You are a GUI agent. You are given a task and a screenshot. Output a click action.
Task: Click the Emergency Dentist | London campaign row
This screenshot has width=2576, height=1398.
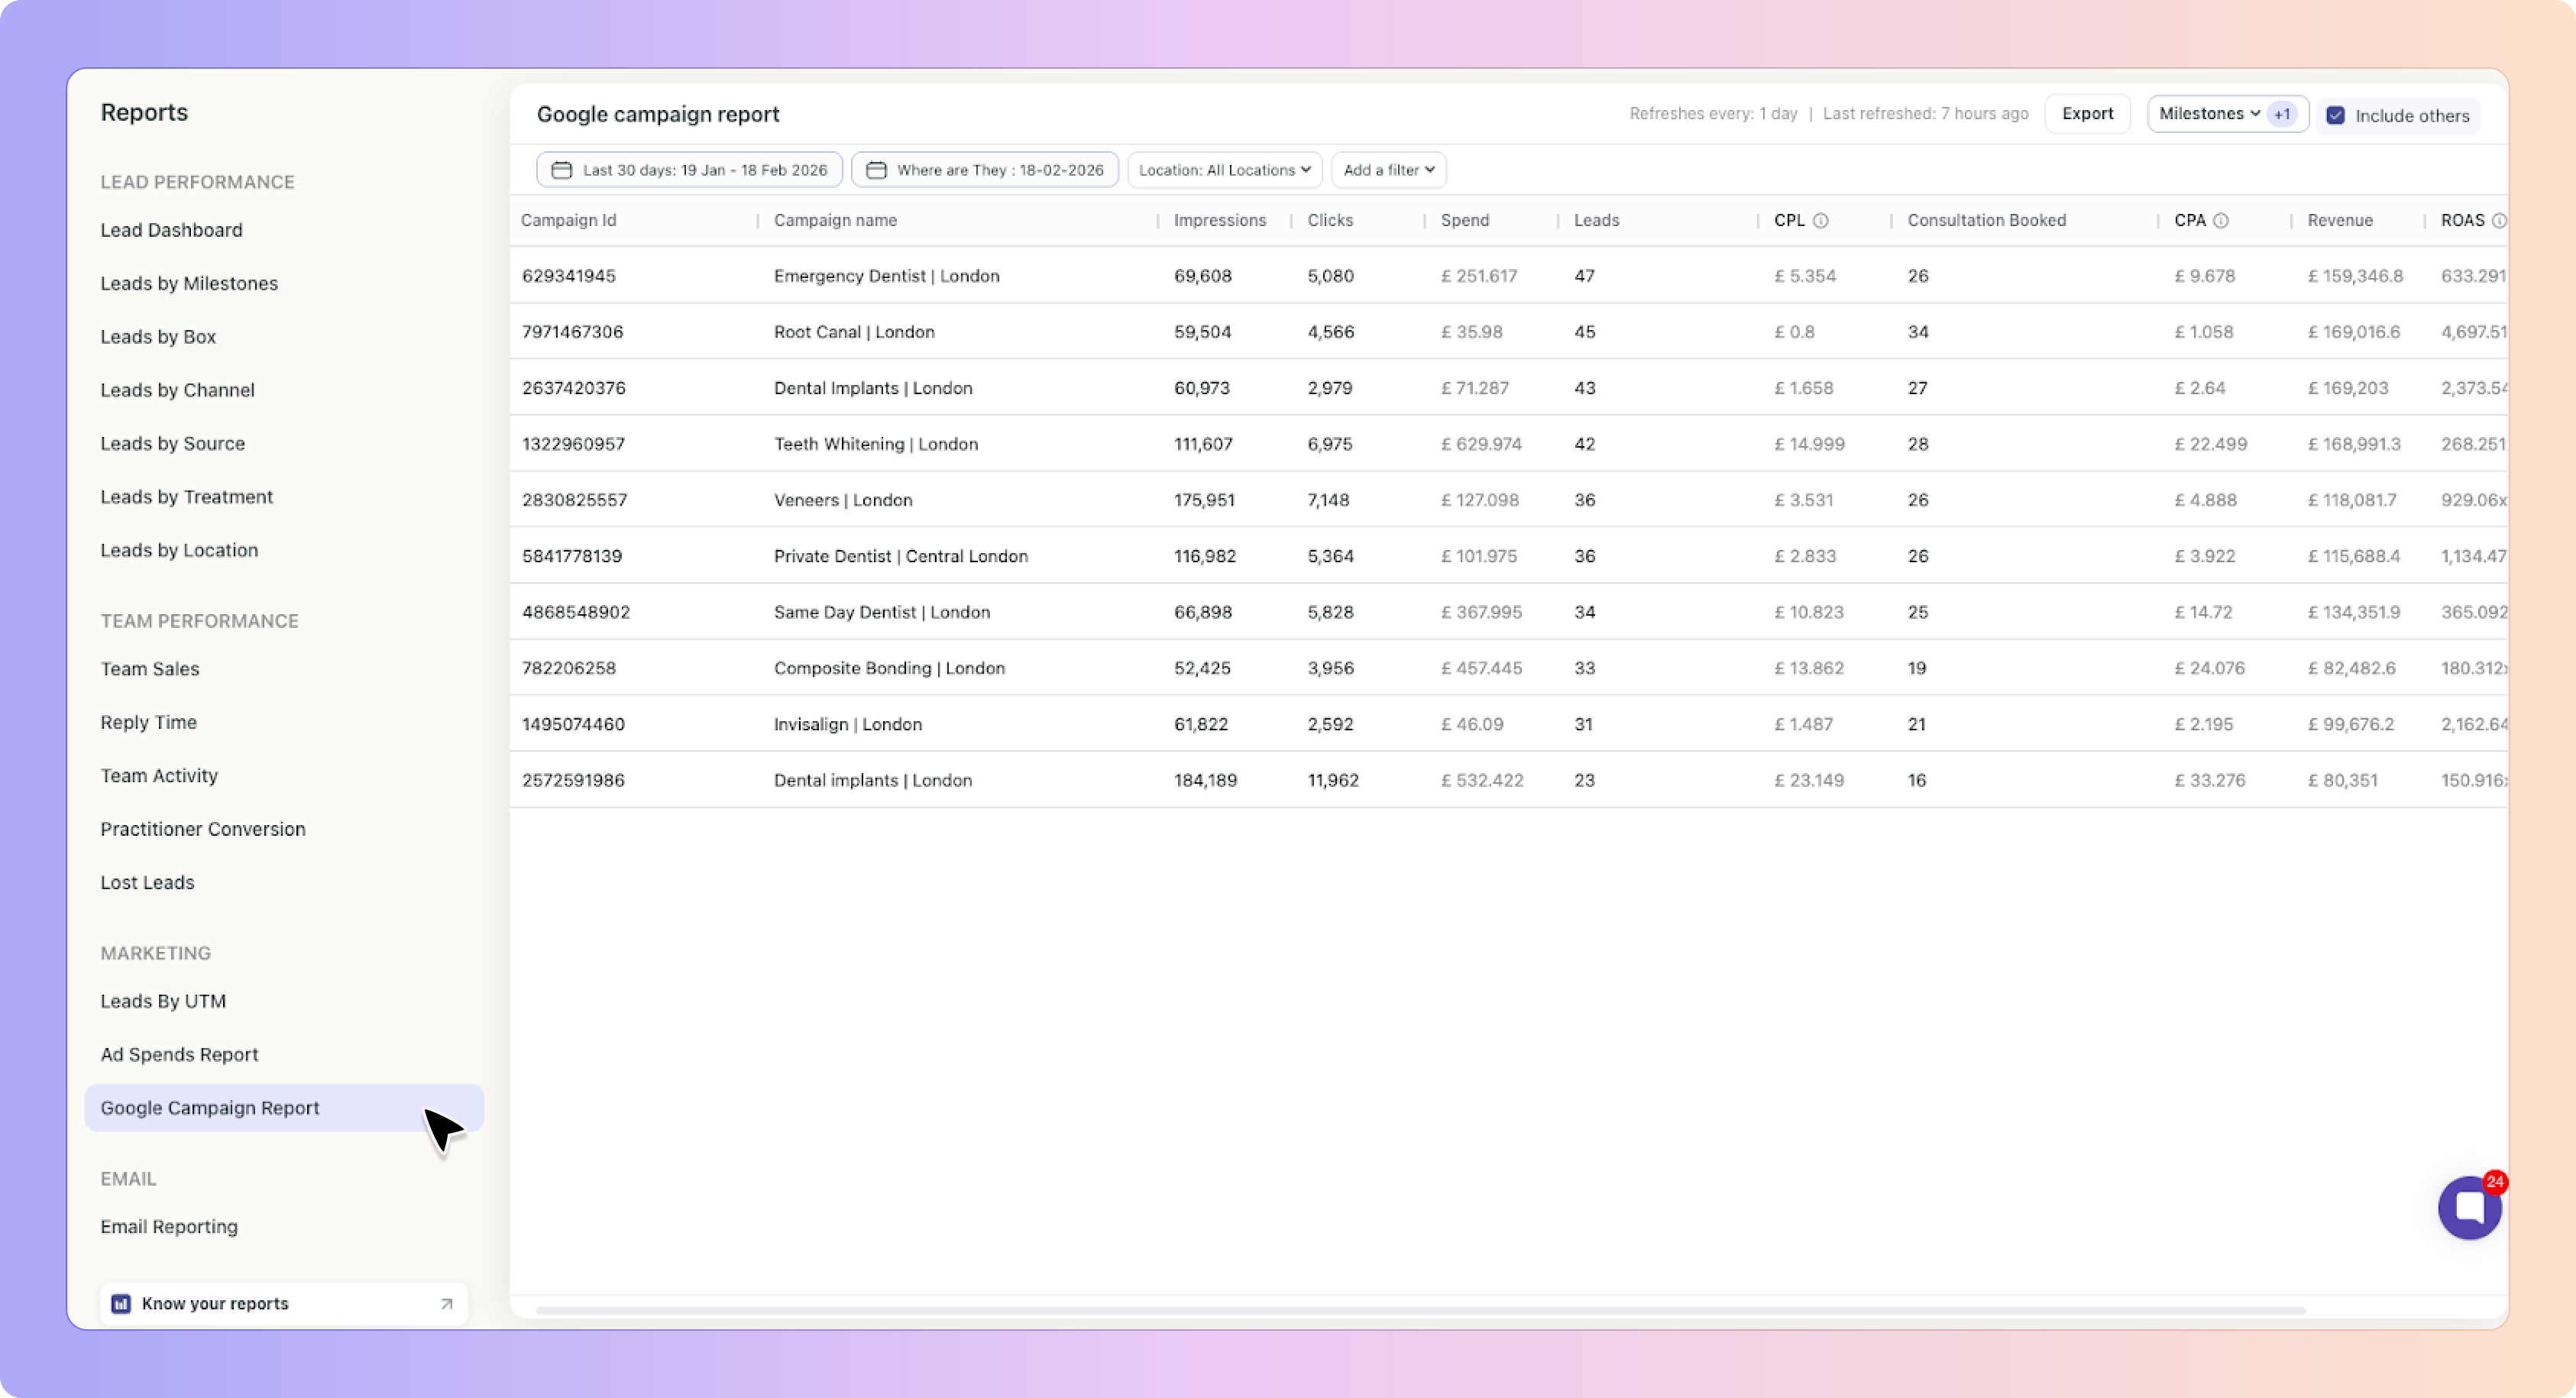[x=886, y=276]
